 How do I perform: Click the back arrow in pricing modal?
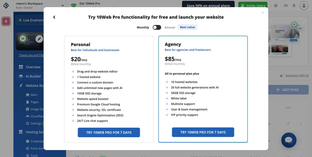[x=54, y=17]
